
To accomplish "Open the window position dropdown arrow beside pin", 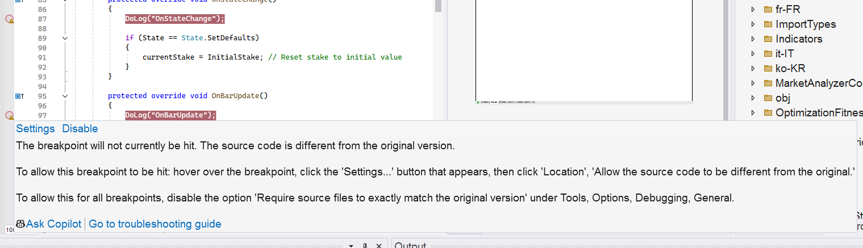I will (351, 246).
